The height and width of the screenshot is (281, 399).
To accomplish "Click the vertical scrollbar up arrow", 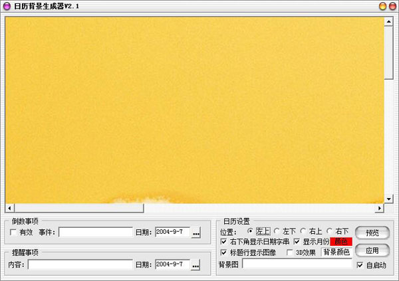I will pyautogui.click(x=388, y=21).
